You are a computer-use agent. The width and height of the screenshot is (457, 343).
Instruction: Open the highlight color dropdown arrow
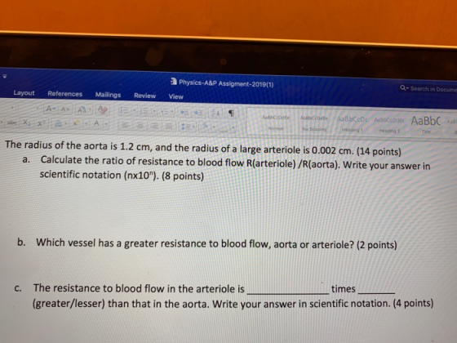click(x=87, y=124)
